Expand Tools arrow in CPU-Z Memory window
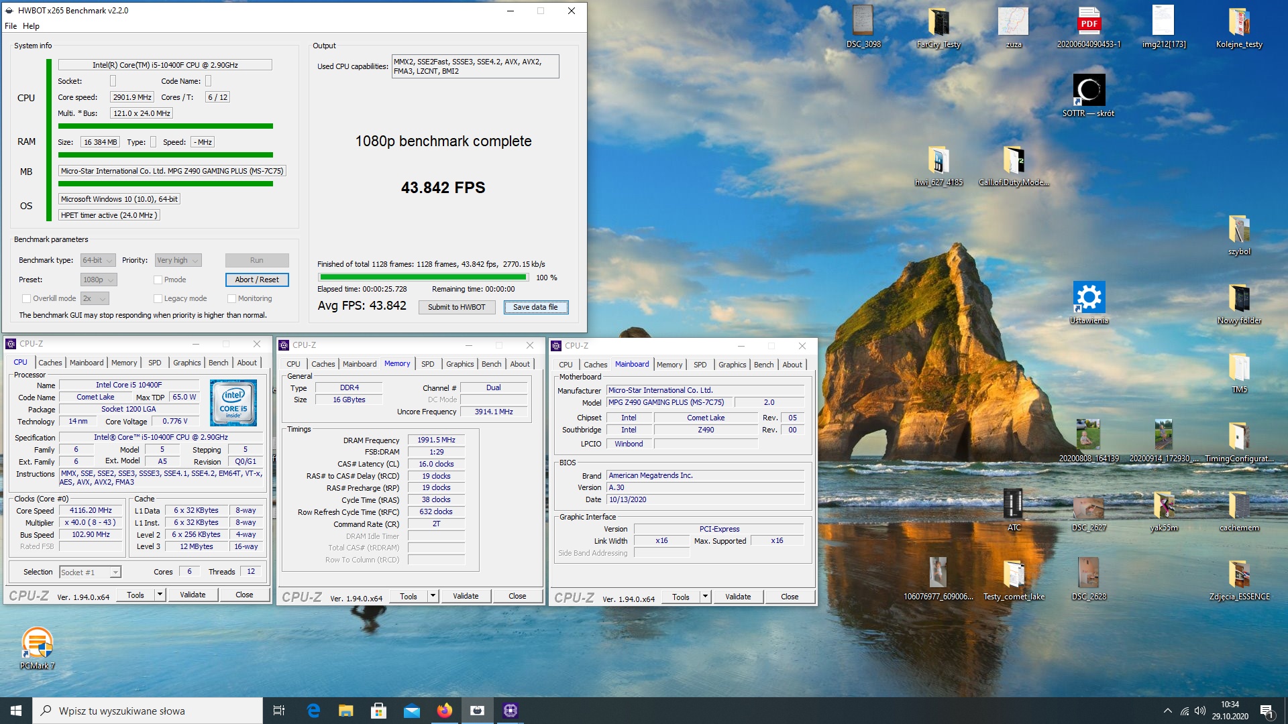 coord(433,596)
